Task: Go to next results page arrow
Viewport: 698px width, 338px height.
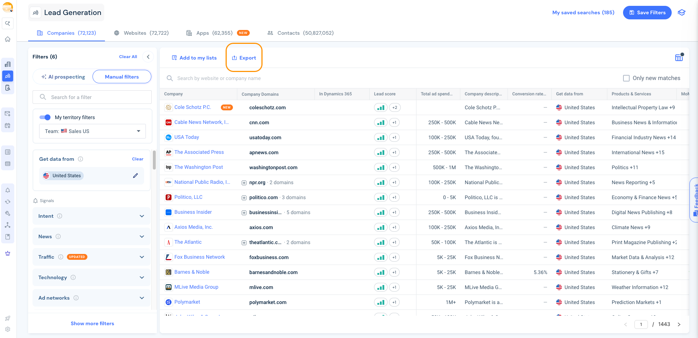Action: coord(679,324)
